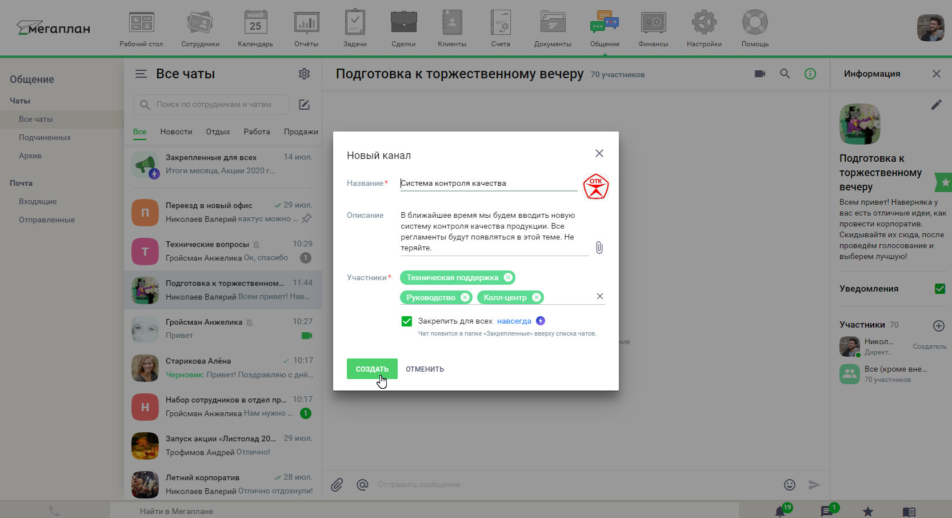Open the Задачи section
The width and height of the screenshot is (952, 518).
coord(355,29)
